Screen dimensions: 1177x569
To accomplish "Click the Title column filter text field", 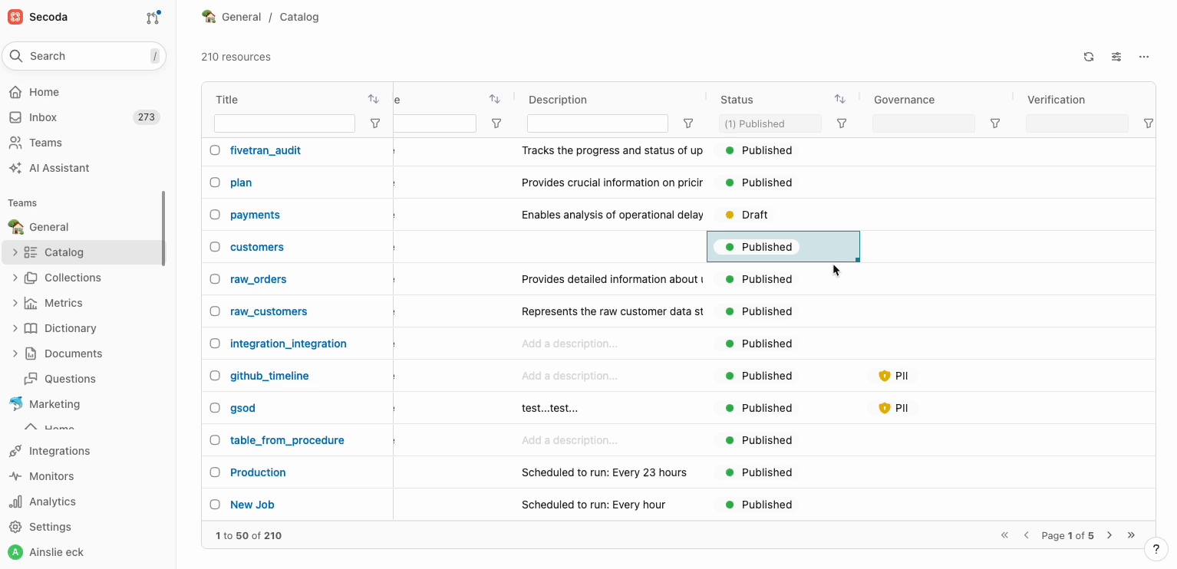I will [284, 123].
